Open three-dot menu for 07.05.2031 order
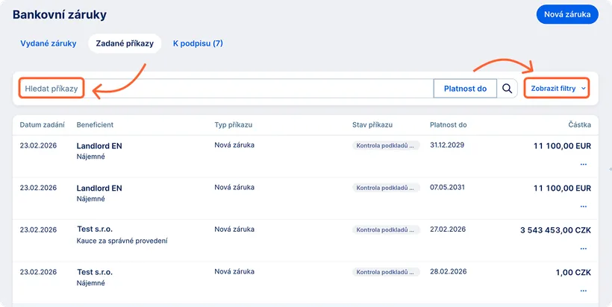The image size is (612, 307). click(584, 206)
